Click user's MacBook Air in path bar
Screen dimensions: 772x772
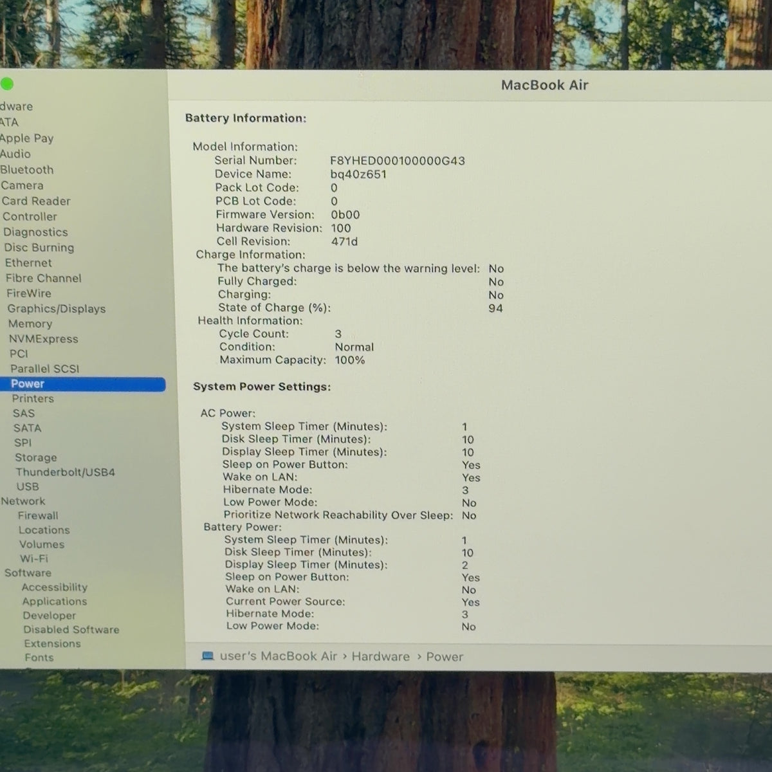(x=279, y=656)
